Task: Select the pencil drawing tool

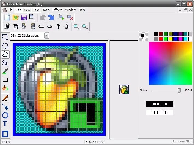Action: coord(5,98)
